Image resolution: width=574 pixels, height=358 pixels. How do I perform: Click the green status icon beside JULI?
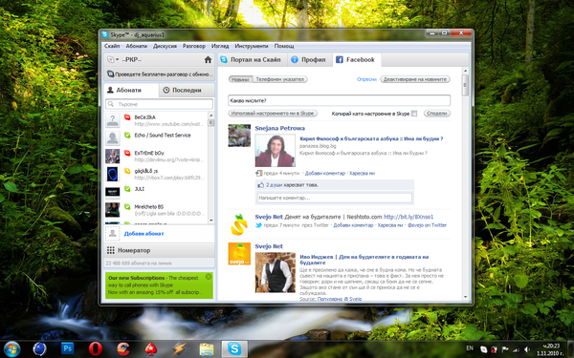tap(127, 189)
